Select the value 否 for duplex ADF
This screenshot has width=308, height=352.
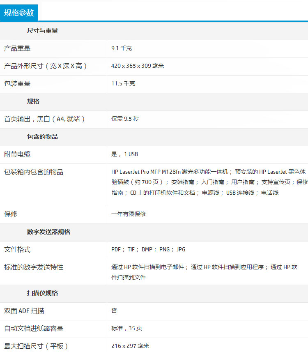pos(114,311)
